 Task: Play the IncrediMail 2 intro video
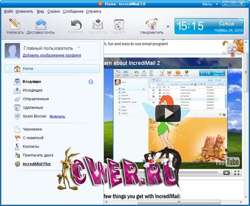pos(168,113)
